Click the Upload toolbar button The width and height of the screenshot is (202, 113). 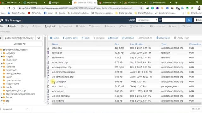tap(50, 26)
